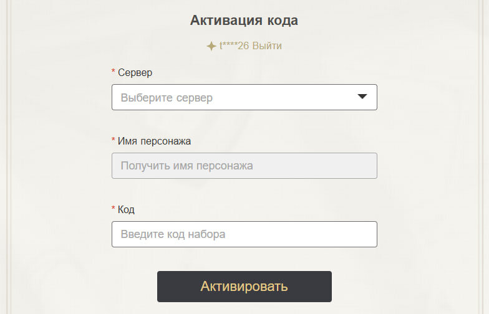Image resolution: width=489 pixels, height=314 pixels.
Task: Click the Активация кода heading
Action: point(244,21)
